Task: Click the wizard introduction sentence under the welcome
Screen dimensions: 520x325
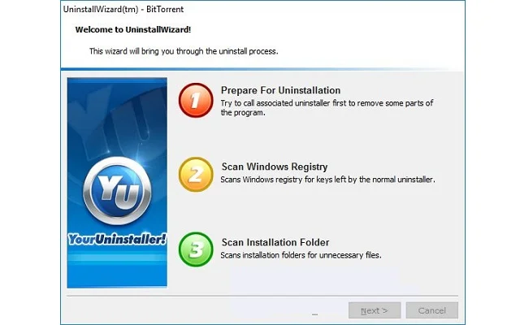Action: (x=184, y=51)
